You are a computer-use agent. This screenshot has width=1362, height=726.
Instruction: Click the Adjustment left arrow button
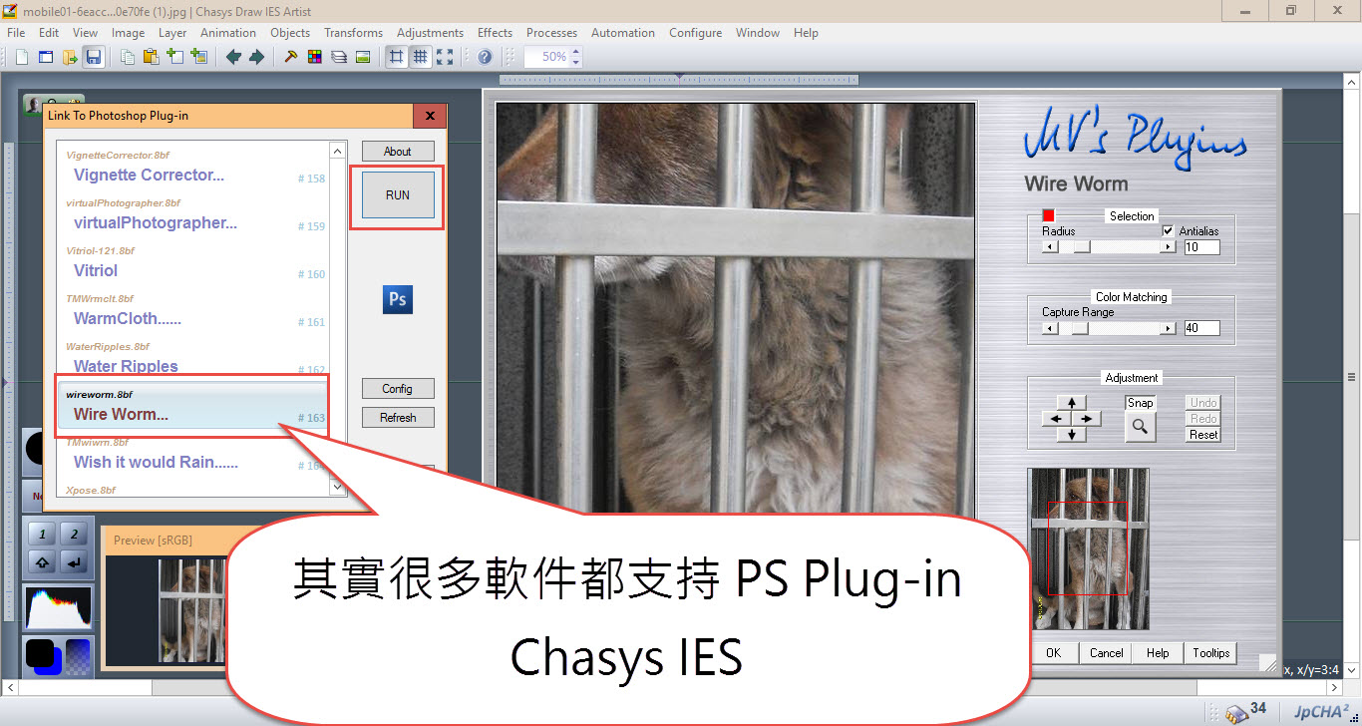pos(1055,419)
